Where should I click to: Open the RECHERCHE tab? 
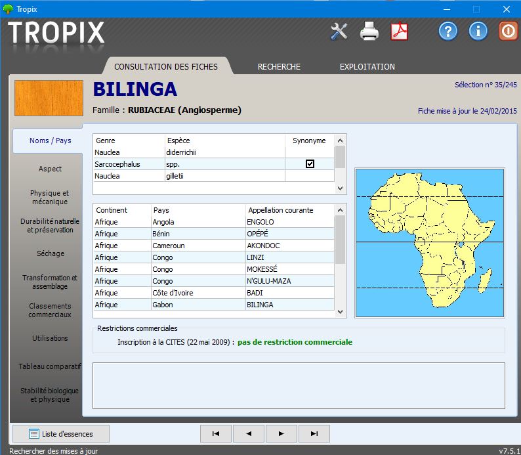click(x=279, y=66)
